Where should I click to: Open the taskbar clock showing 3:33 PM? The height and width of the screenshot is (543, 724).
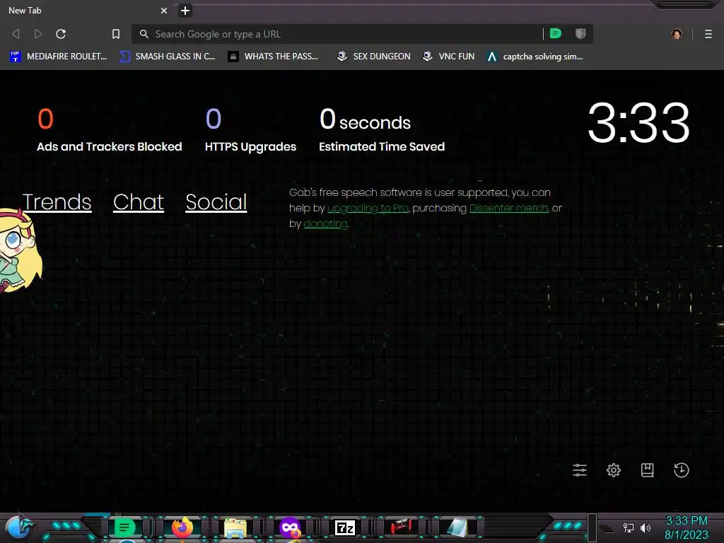point(686,527)
